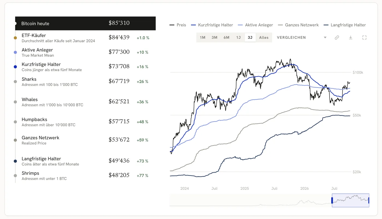Toggle Kurzfristige Halter series in the legend
The height and width of the screenshot is (219, 382).
pyautogui.click(x=212, y=25)
